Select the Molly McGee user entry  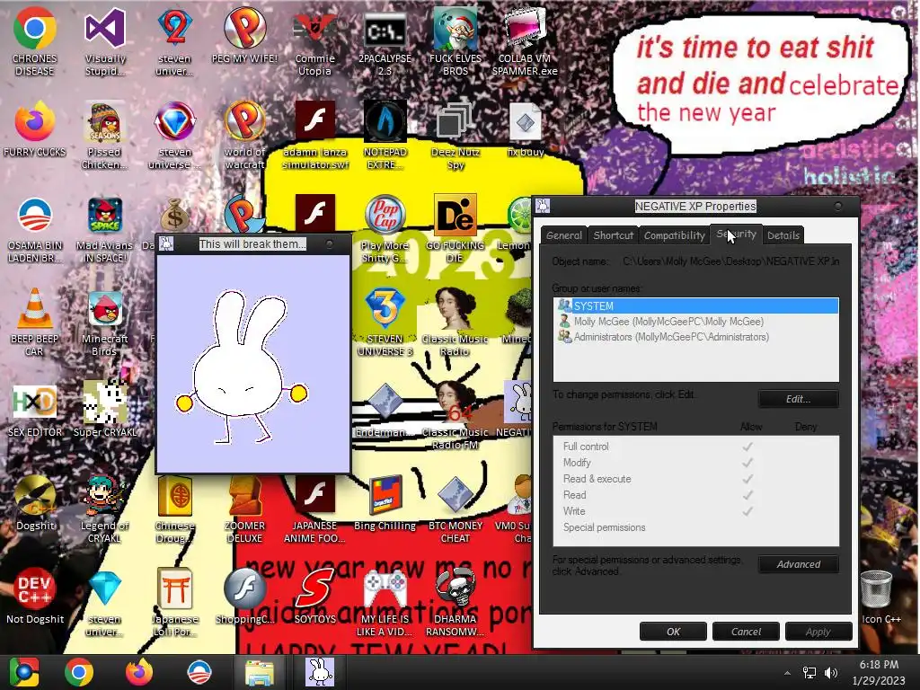696,322
